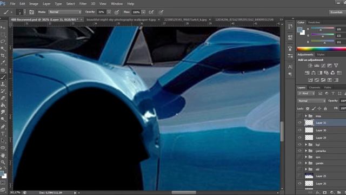The width and height of the screenshot is (346, 195).
Task: Add a Black & White adjustment
Action: [320, 73]
